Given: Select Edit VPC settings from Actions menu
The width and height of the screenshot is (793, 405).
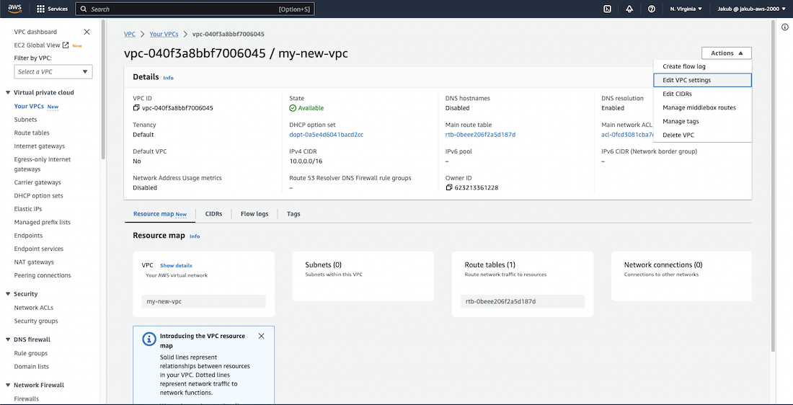Looking at the screenshot, I should (686, 80).
